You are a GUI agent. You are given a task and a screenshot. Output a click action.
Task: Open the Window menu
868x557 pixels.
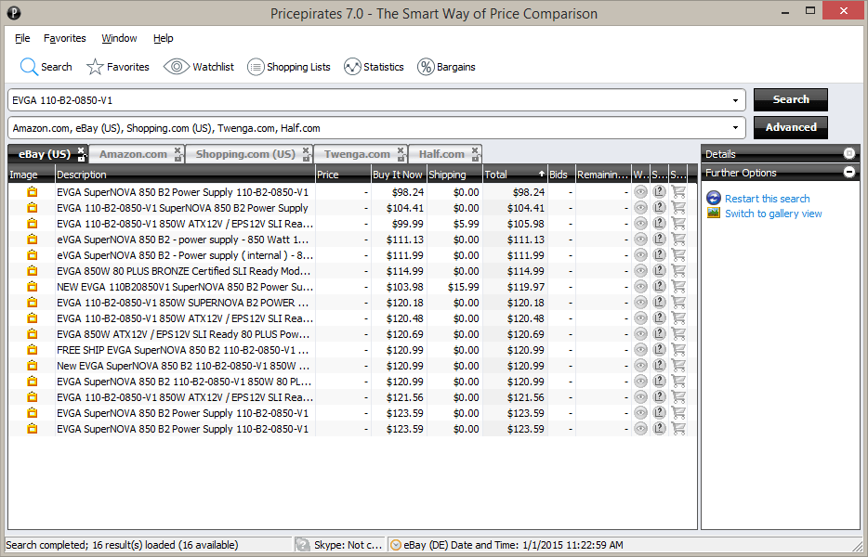[119, 38]
